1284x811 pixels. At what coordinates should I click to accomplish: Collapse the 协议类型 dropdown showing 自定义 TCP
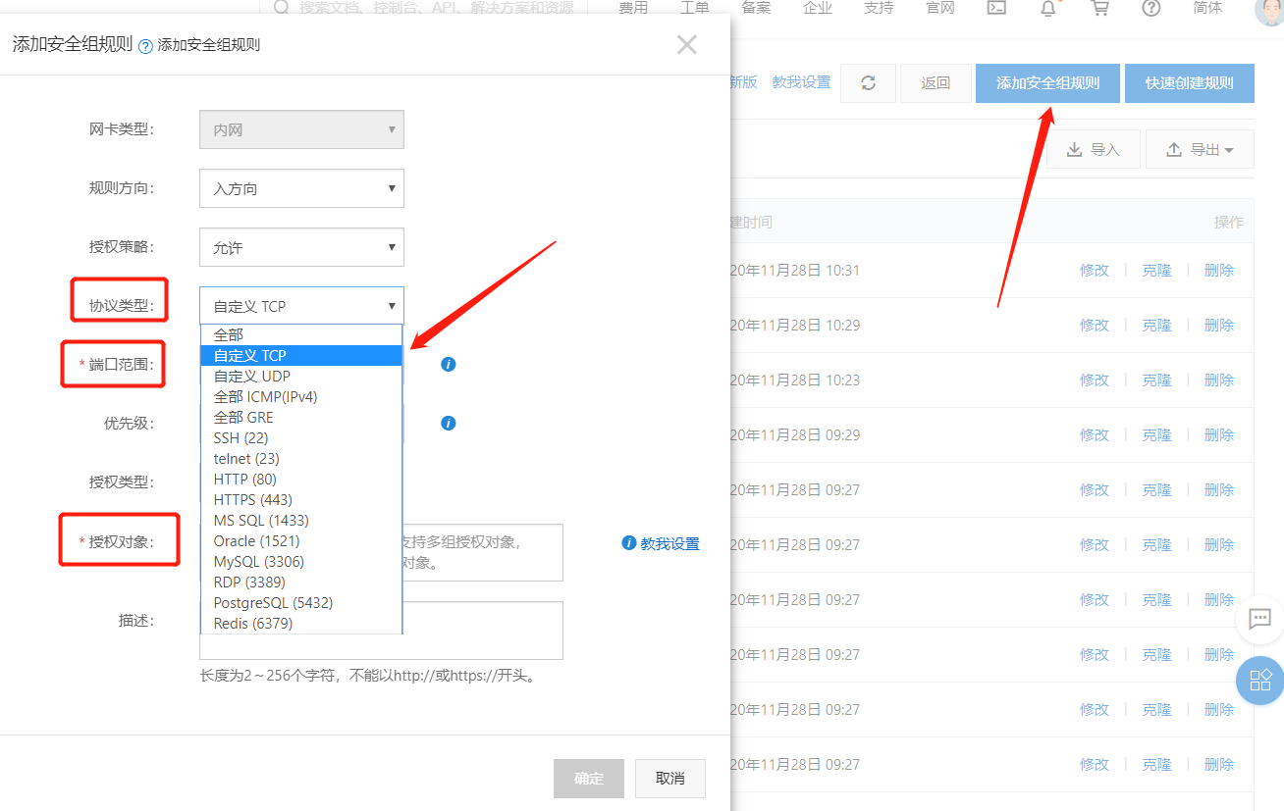click(x=301, y=306)
